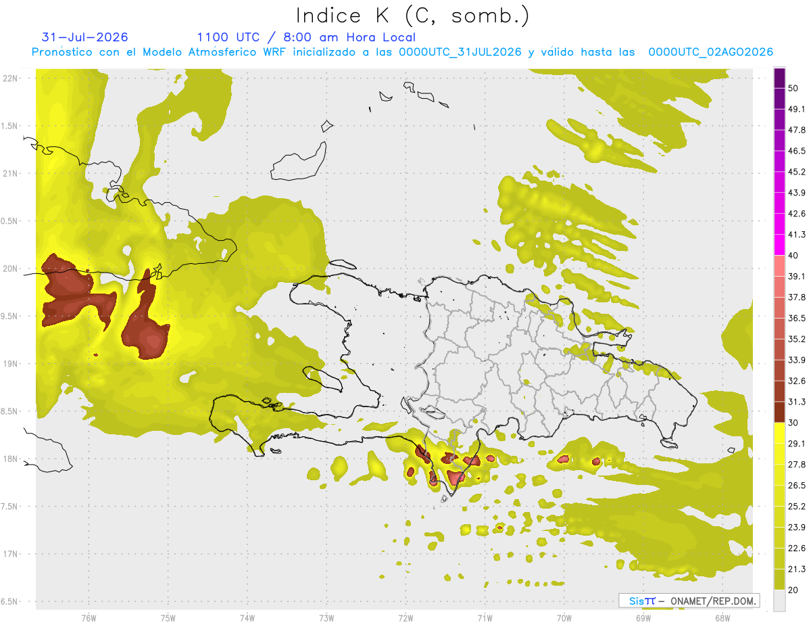Click colorbar label "23.9"
Viewport: 811px width, 627px height.
click(x=797, y=527)
